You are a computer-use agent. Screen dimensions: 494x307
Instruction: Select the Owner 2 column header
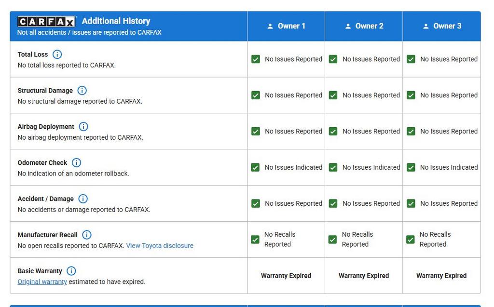click(x=364, y=27)
